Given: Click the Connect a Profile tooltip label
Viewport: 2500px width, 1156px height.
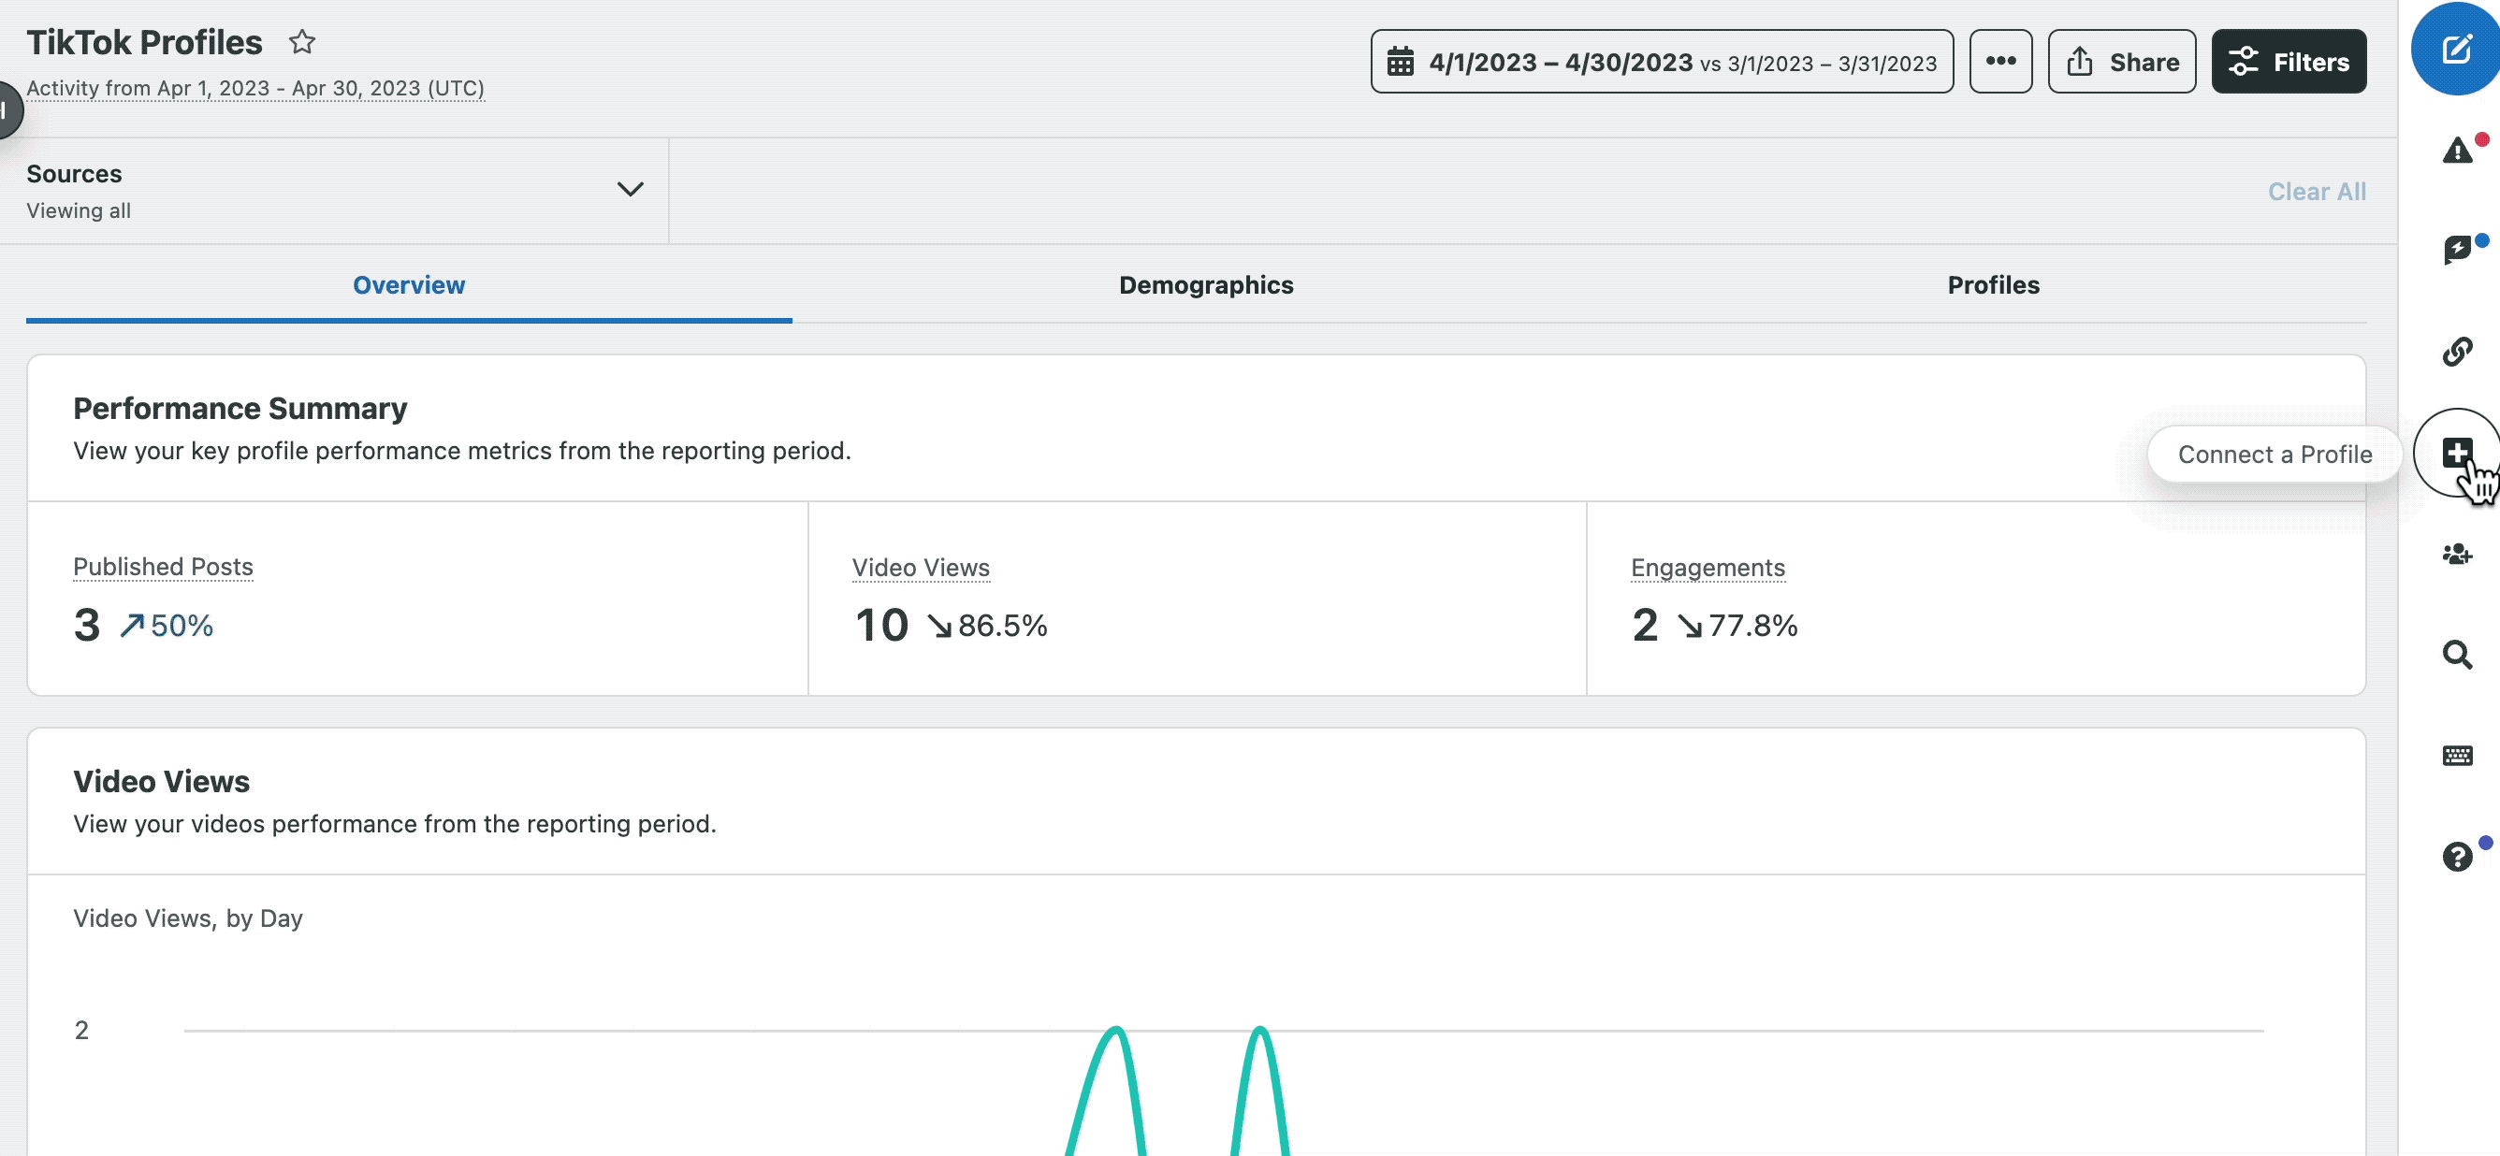Looking at the screenshot, I should (x=2274, y=455).
